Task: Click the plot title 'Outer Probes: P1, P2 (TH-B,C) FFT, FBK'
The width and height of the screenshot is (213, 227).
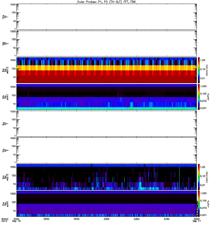Action: click(106, 2)
